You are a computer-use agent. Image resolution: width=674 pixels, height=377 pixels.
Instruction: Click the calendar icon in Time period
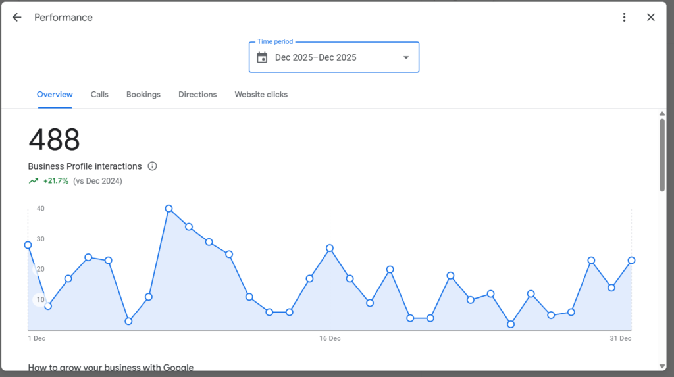(x=262, y=57)
